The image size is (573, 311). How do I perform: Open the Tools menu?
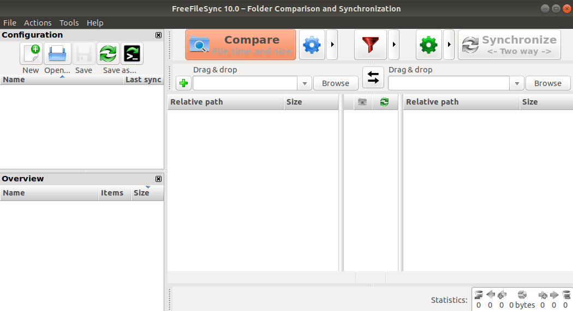69,23
